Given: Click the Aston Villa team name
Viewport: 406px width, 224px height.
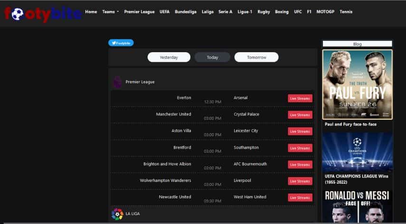Looking at the screenshot, I should [x=181, y=131].
